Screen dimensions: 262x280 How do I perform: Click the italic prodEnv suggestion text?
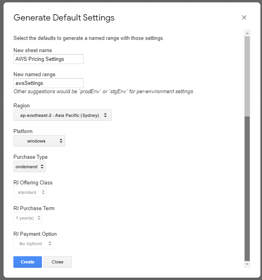104,92
